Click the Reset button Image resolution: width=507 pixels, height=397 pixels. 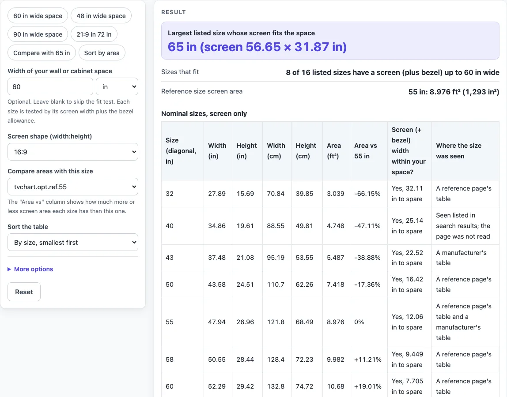click(24, 292)
